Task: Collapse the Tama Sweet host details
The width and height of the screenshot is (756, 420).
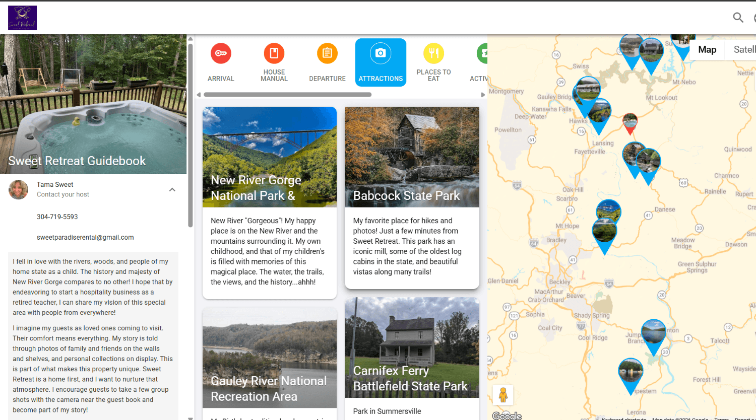Action: point(172,190)
